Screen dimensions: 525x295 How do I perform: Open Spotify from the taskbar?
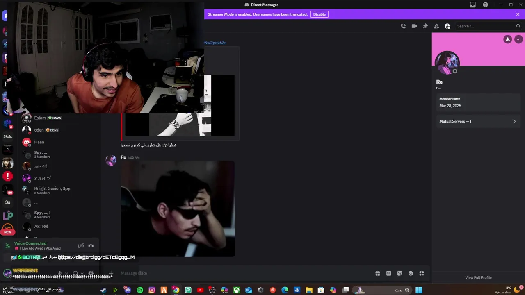point(140,290)
